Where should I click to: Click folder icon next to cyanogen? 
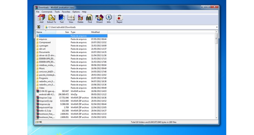37,46
